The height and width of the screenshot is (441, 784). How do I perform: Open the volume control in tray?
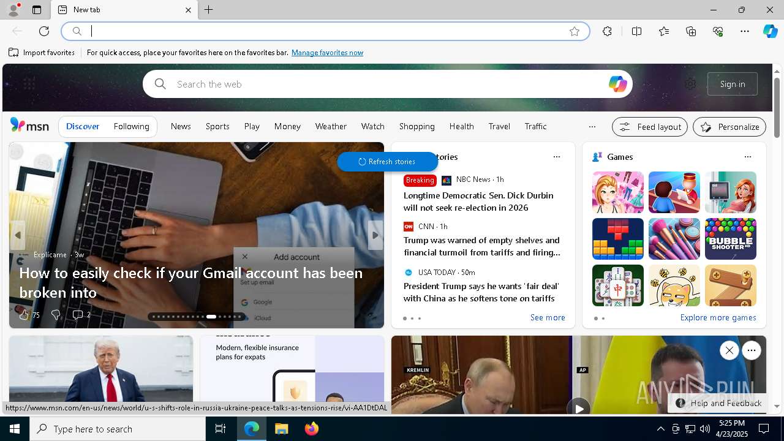[704, 429]
